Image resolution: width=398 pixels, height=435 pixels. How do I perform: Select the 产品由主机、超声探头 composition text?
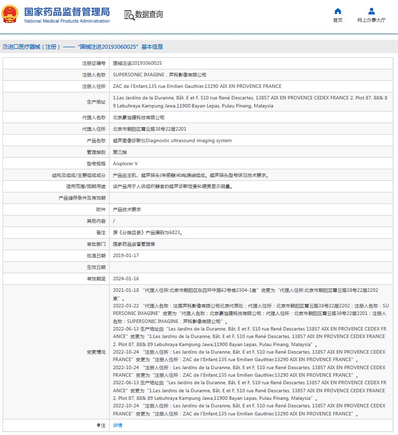(x=190, y=175)
